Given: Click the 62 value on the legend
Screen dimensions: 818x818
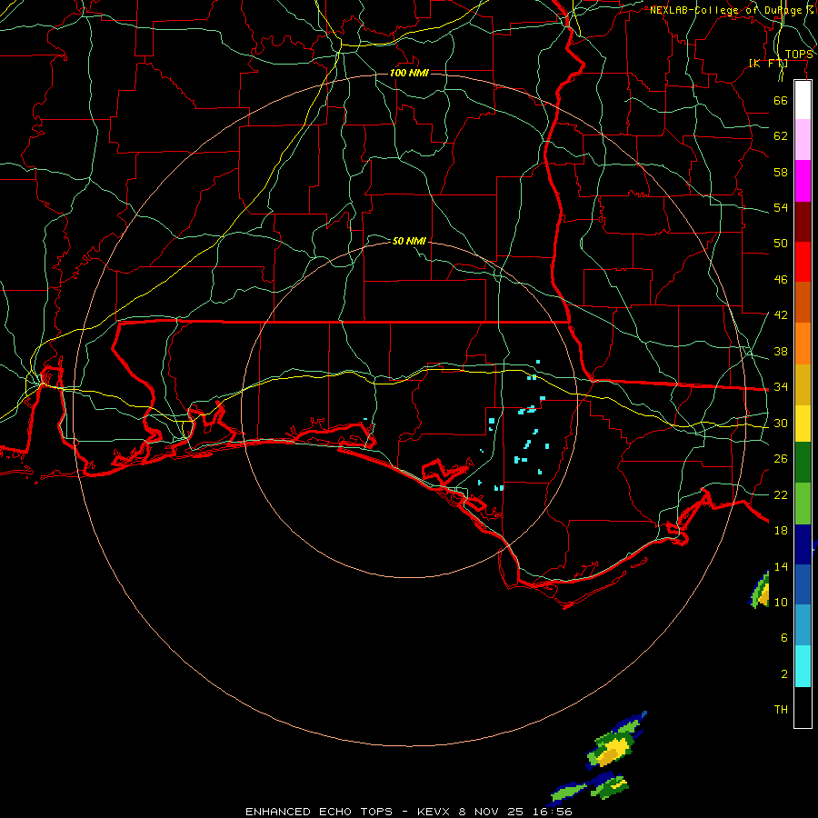Looking at the screenshot, I should 781,136.
